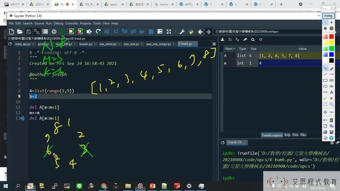The height and width of the screenshot is (191, 340).
Task: Browse editor tabs list icon
Action: (x=10, y=44)
